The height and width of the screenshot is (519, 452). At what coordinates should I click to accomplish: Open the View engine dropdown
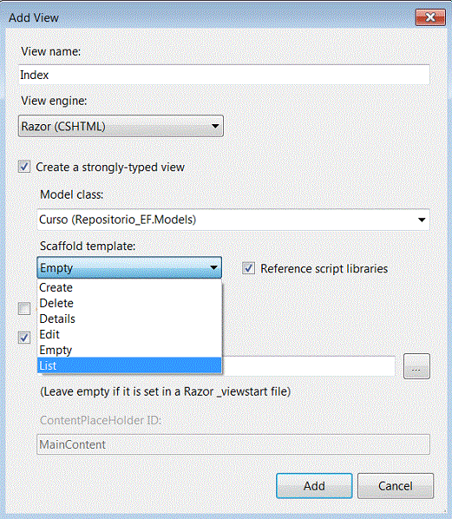121,126
